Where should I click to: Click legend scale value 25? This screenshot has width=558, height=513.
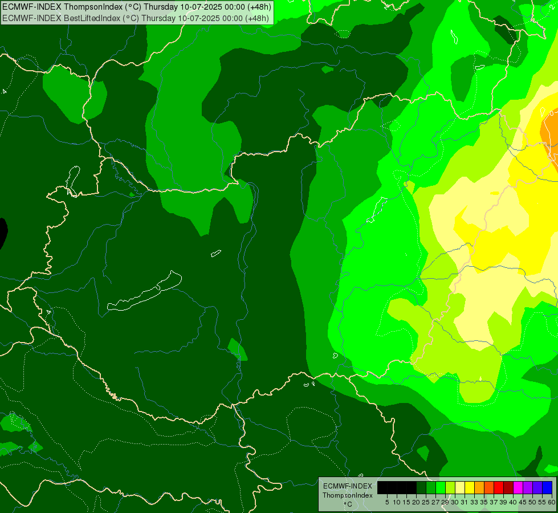tap(426, 502)
